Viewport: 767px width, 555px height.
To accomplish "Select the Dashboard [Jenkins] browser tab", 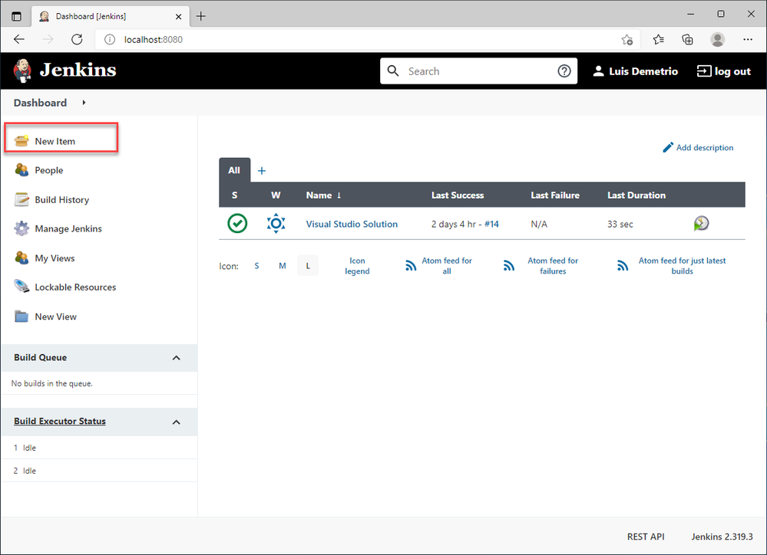I will (x=111, y=16).
